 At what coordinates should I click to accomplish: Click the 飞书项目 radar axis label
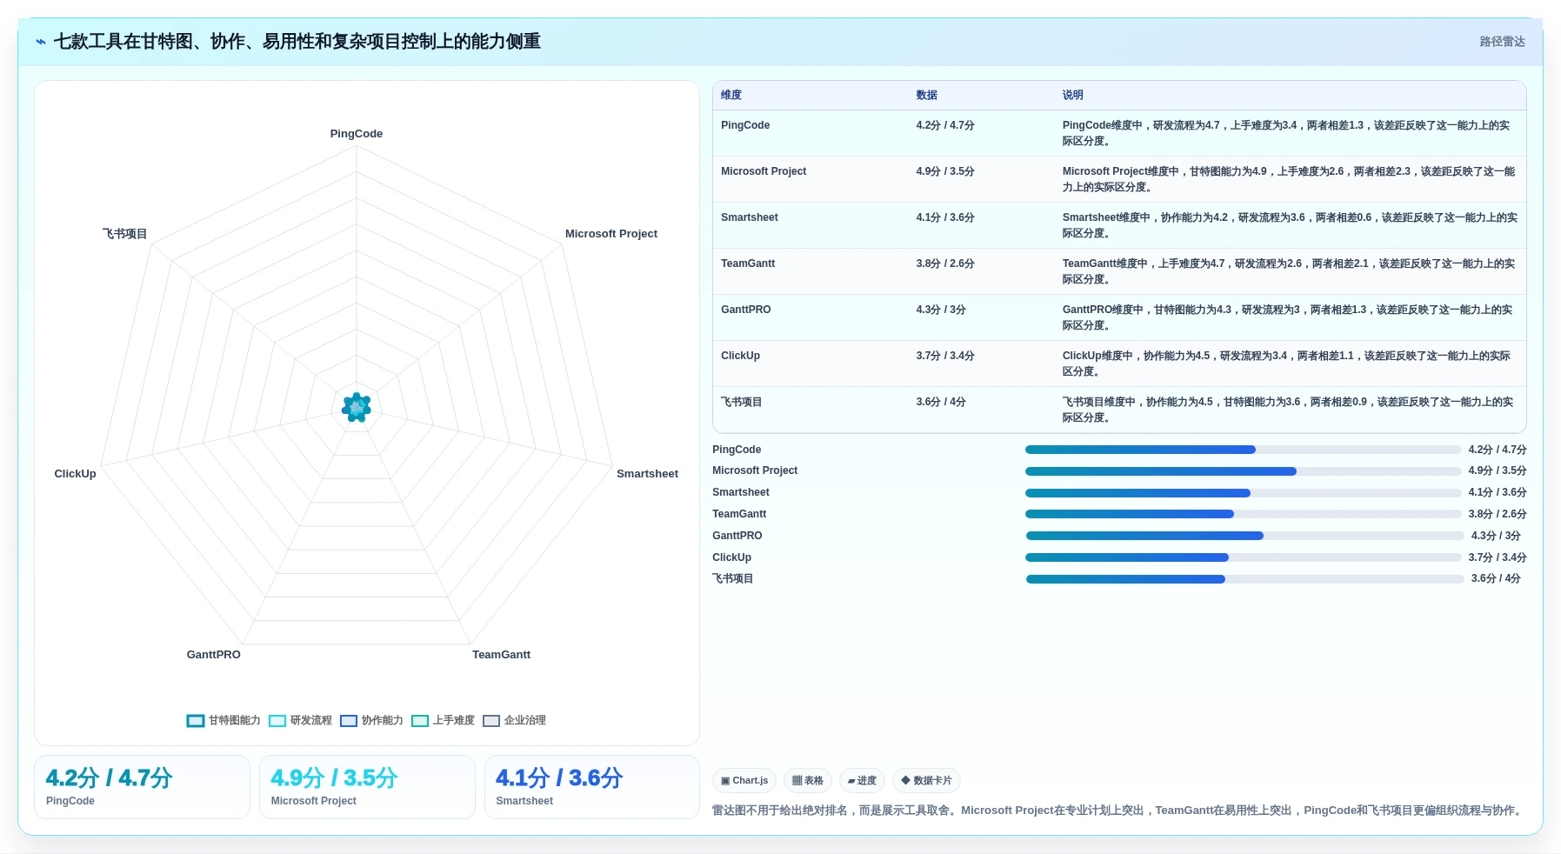pyautogui.click(x=125, y=234)
